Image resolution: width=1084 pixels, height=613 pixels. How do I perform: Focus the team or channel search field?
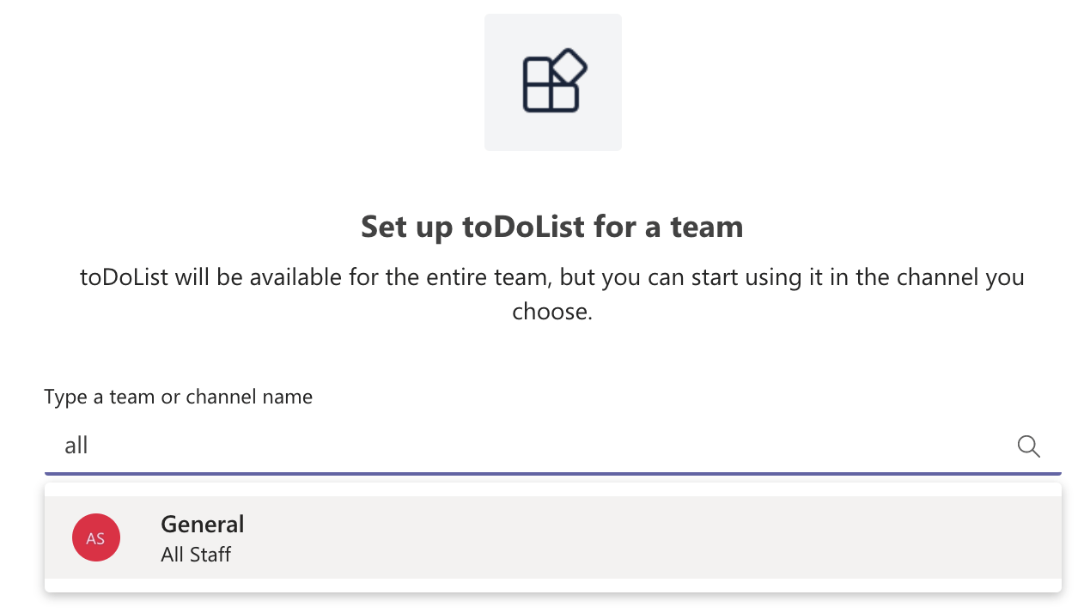[515, 446]
